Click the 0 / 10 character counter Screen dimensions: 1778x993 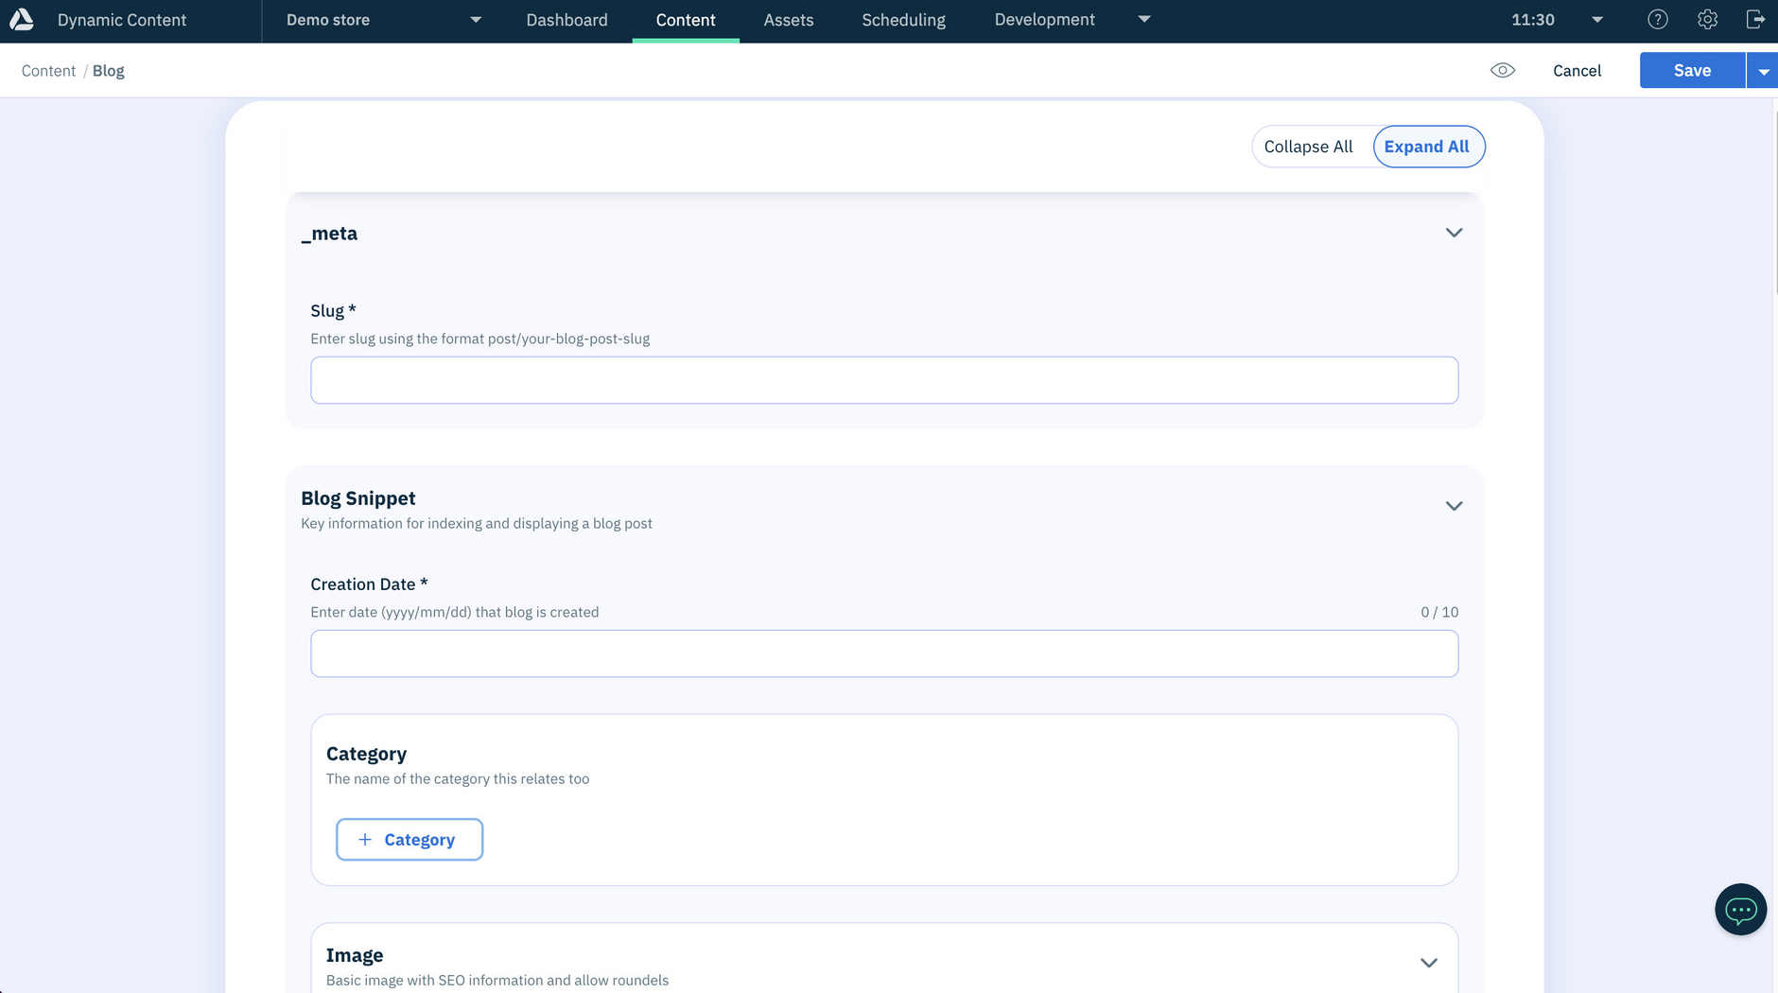click(x=1439, y=612)
